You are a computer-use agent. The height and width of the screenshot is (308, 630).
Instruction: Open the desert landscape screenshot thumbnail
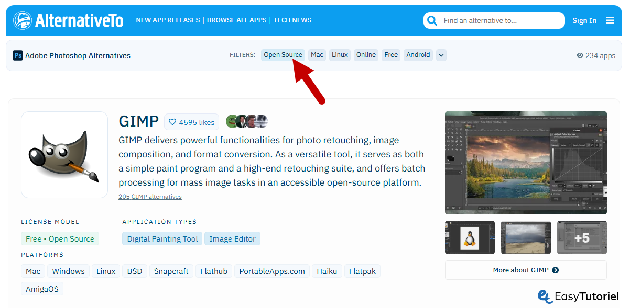click(526, 237)
